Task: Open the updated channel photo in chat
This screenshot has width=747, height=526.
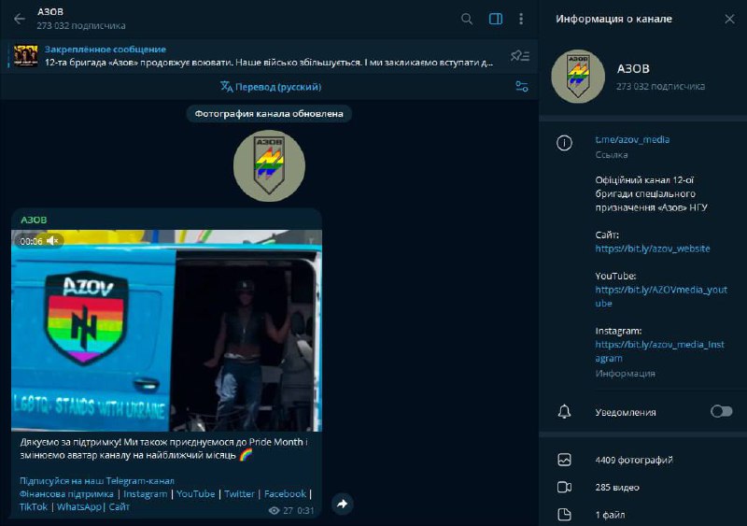Action: (x=269, y=166)
